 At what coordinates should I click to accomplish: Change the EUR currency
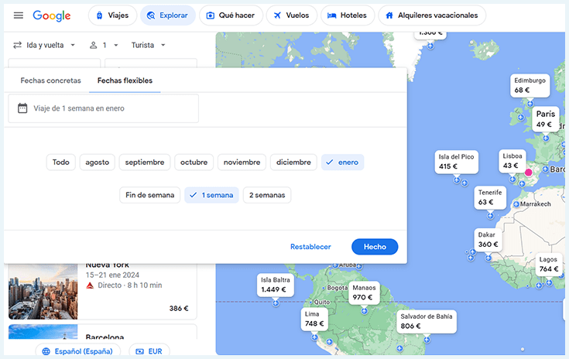tap(149, 351)
